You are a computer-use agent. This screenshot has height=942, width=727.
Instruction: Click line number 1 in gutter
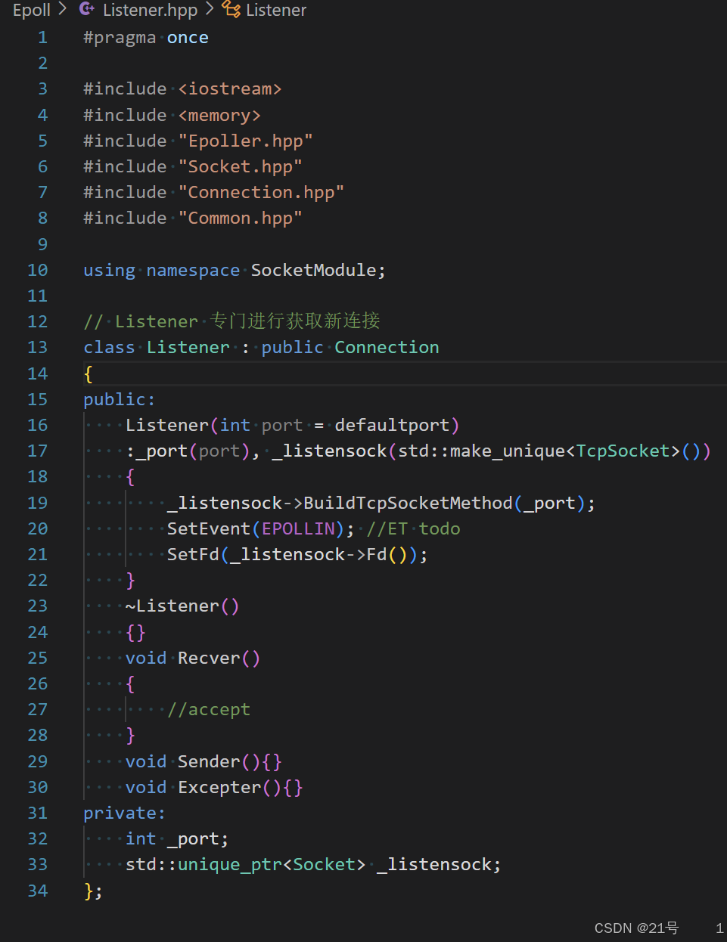click(x=42, y=38)
